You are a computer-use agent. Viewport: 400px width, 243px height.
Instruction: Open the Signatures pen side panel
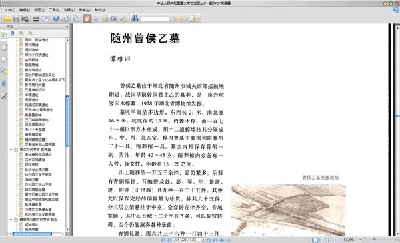[x=4, y=95]
